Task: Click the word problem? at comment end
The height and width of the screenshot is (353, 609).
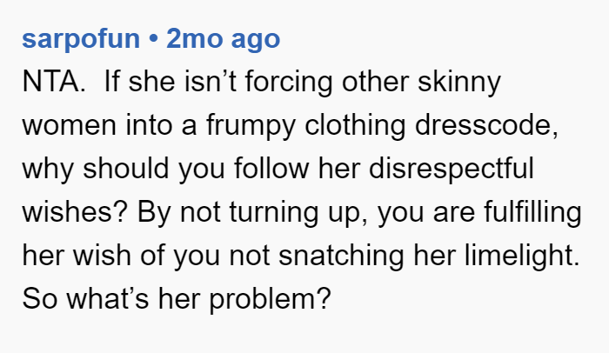Action: click(x=271, y=299)
